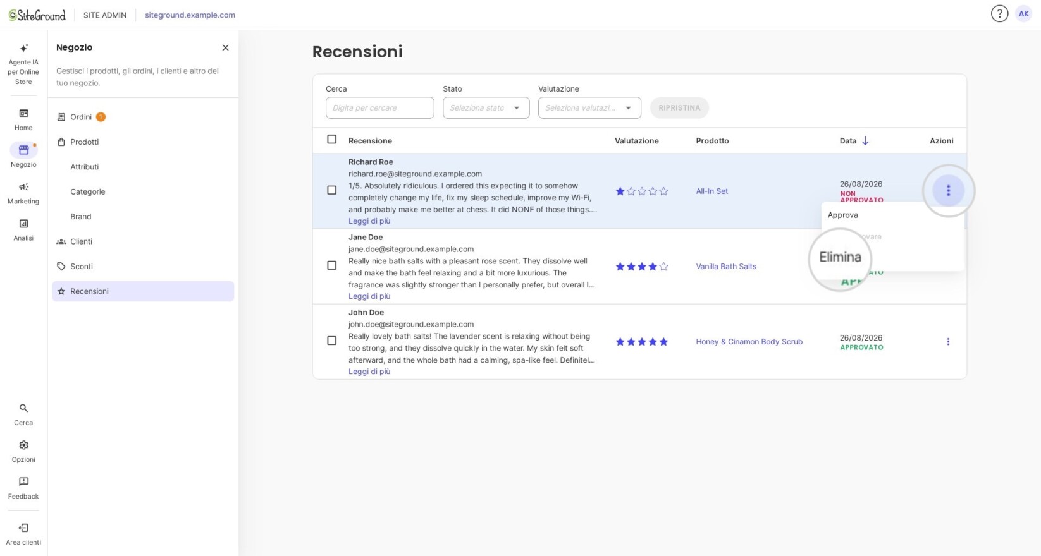Viewport: 1041px width, 556px height.
Task: Click the one-star rating of Richard Roe
Action: pos(641,191)
